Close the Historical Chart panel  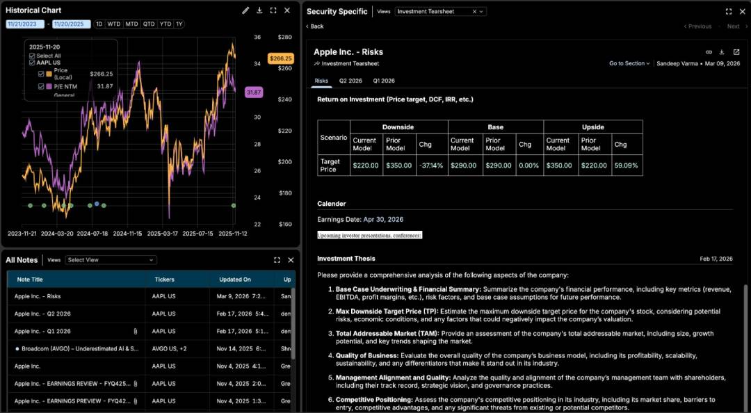coord(287,10)
